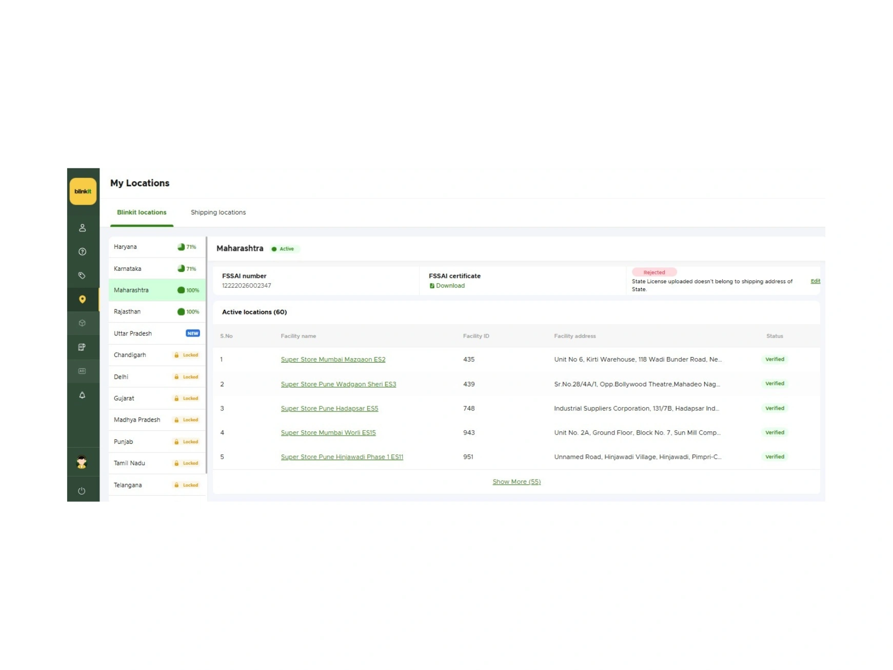Click the Rejected status badge
The height and width of the screenshot is (670, 893).
654,272
